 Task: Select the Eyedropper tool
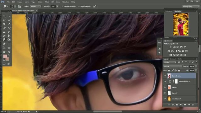coord(9,24)
